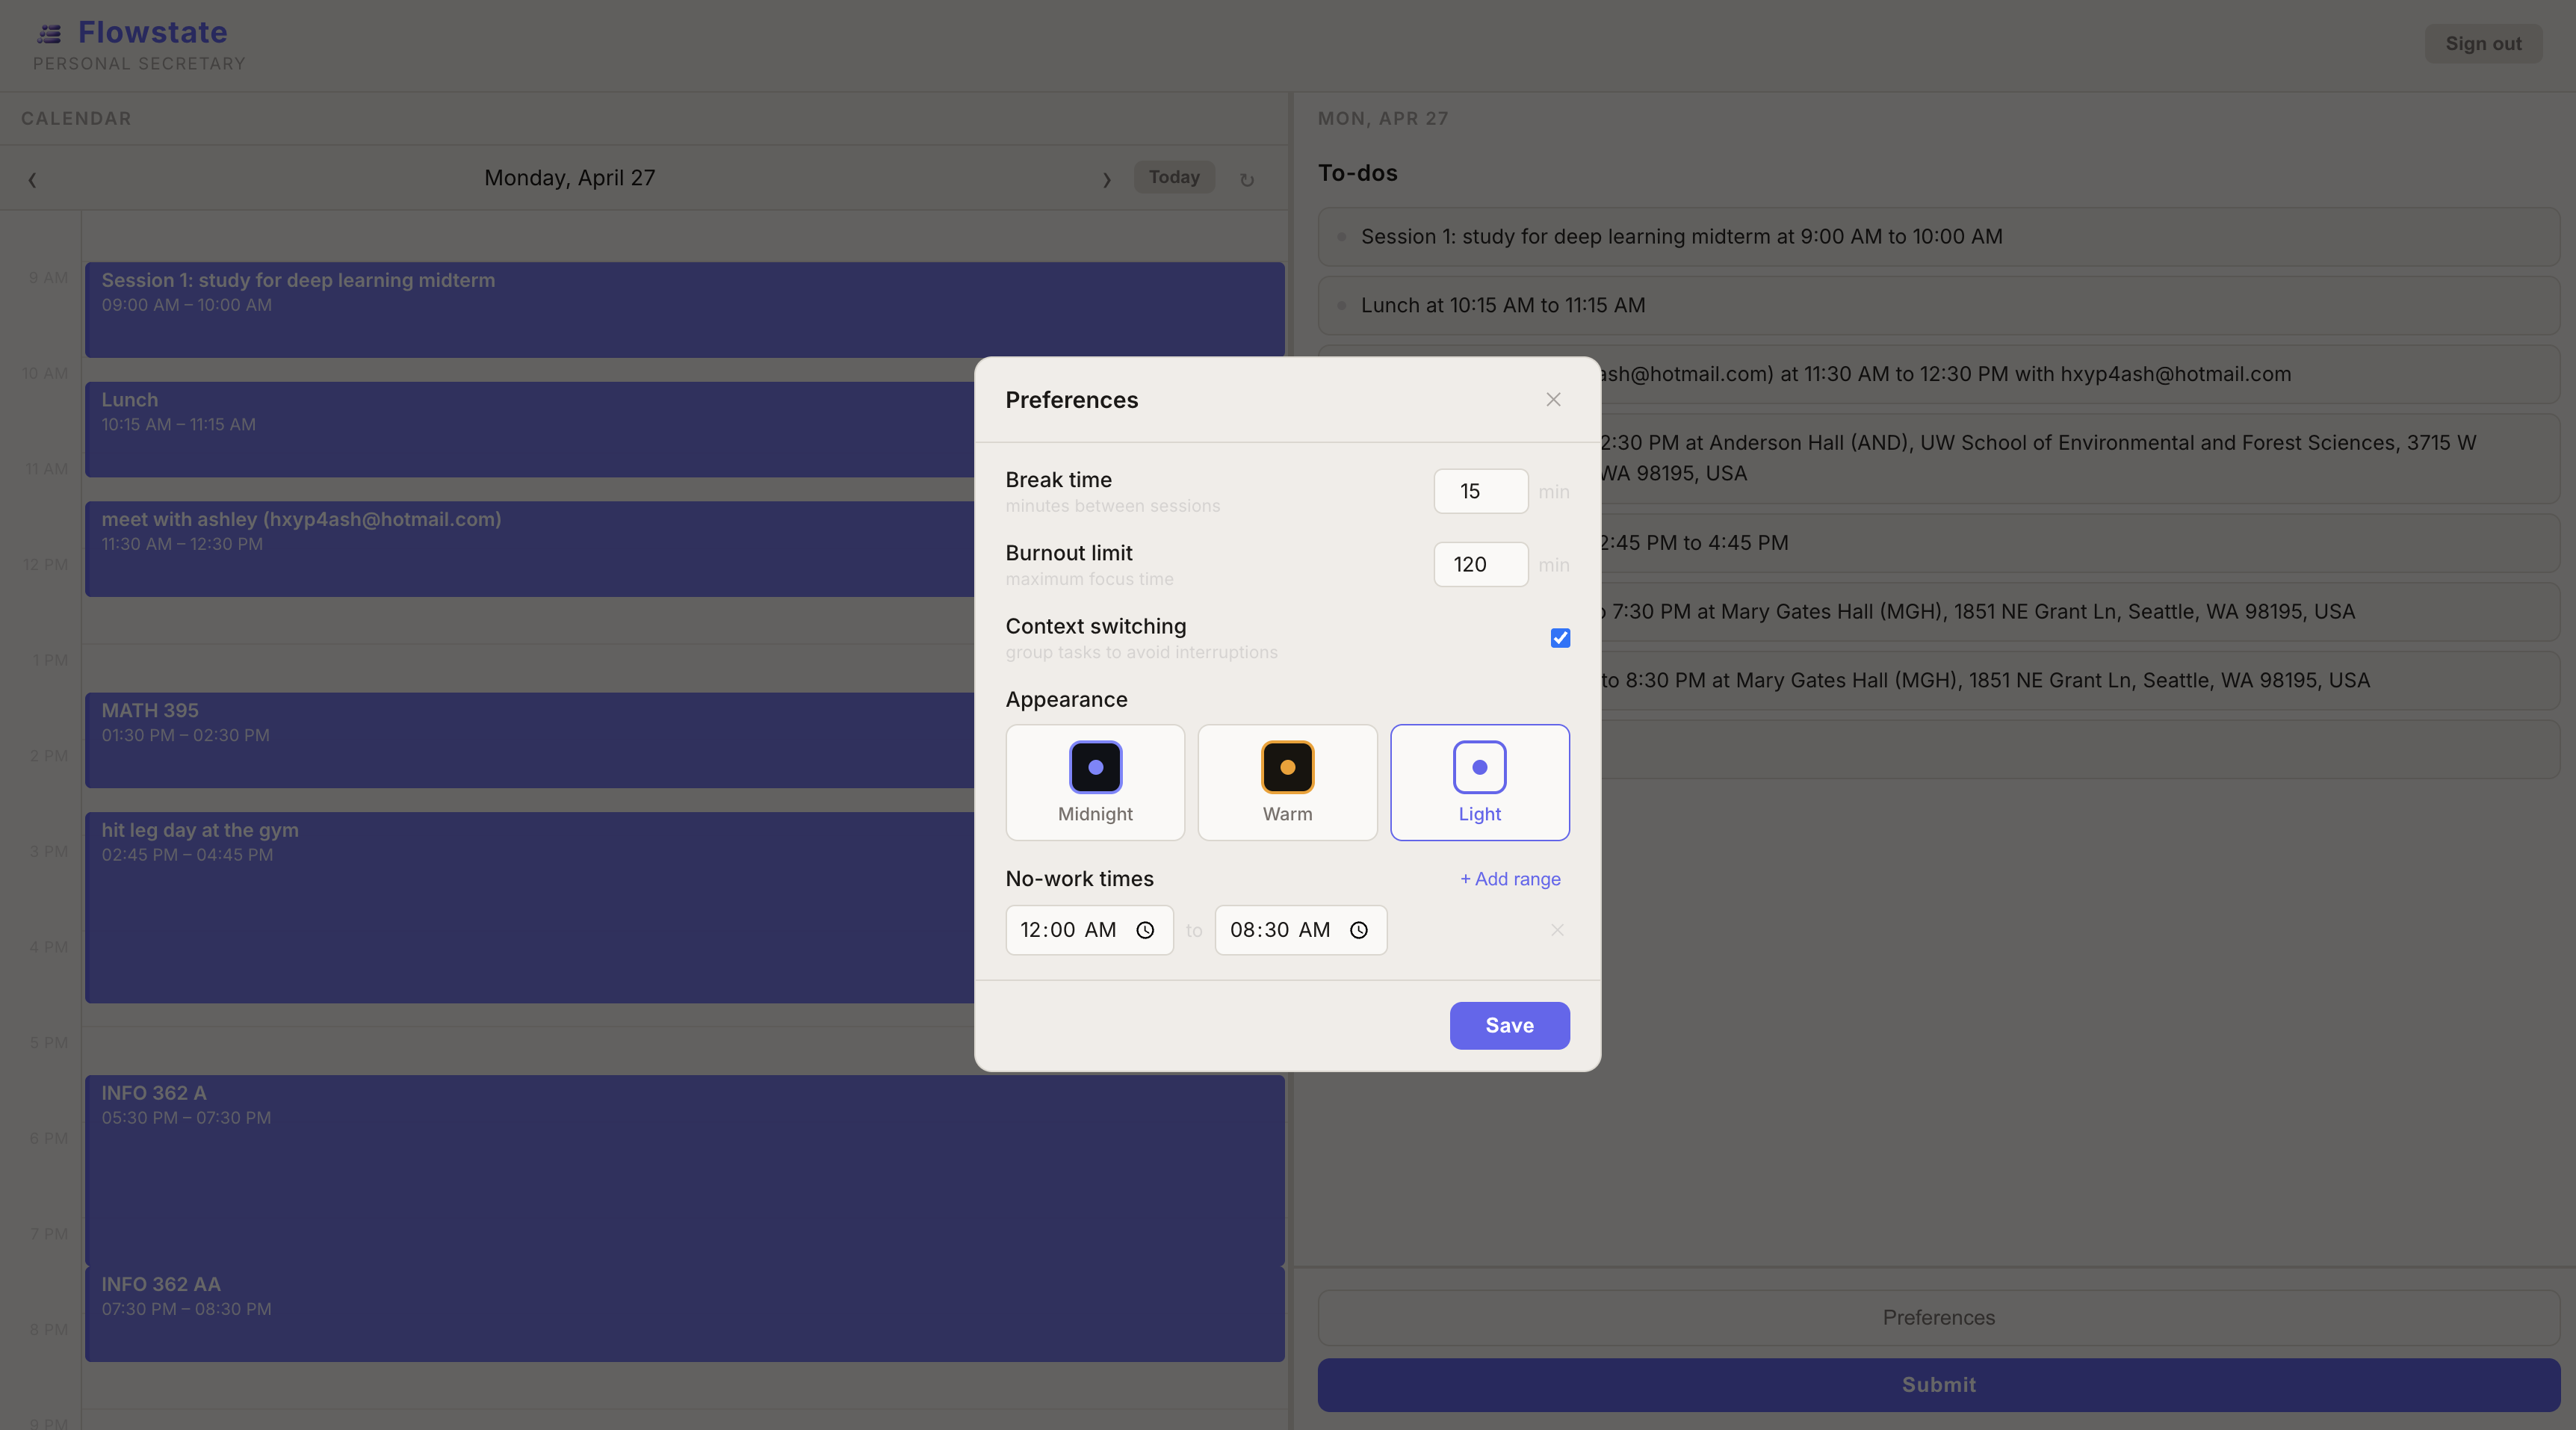Save the preferences
The height and width of the screenshot is (1430, 2576).
point(1509,1025)
